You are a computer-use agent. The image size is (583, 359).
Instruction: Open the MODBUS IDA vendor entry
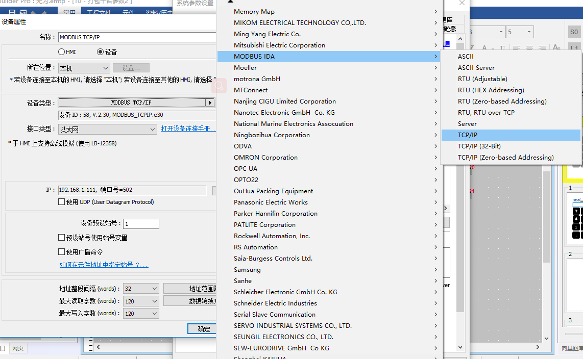329,57
